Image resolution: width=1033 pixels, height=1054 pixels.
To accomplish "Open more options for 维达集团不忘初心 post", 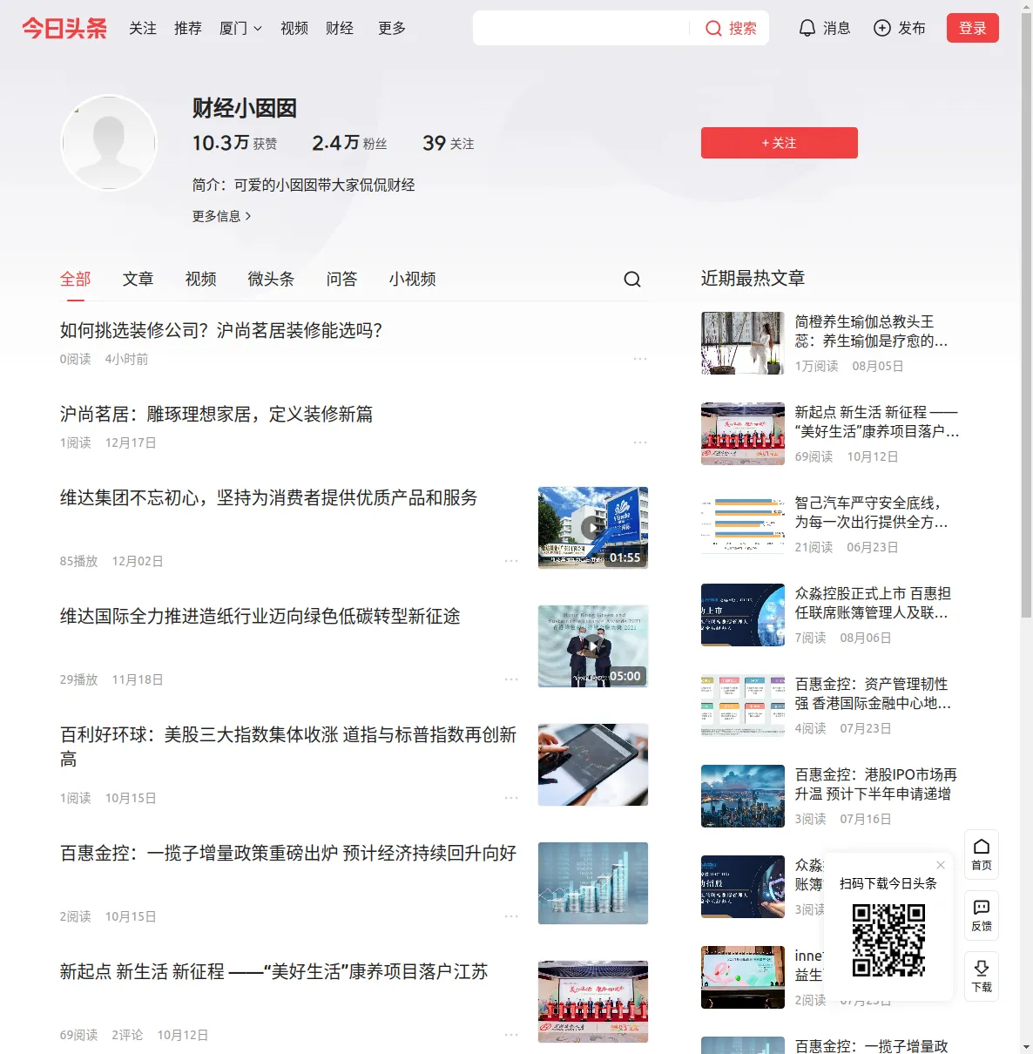I will pyautogui.click(x=511, y=561).
